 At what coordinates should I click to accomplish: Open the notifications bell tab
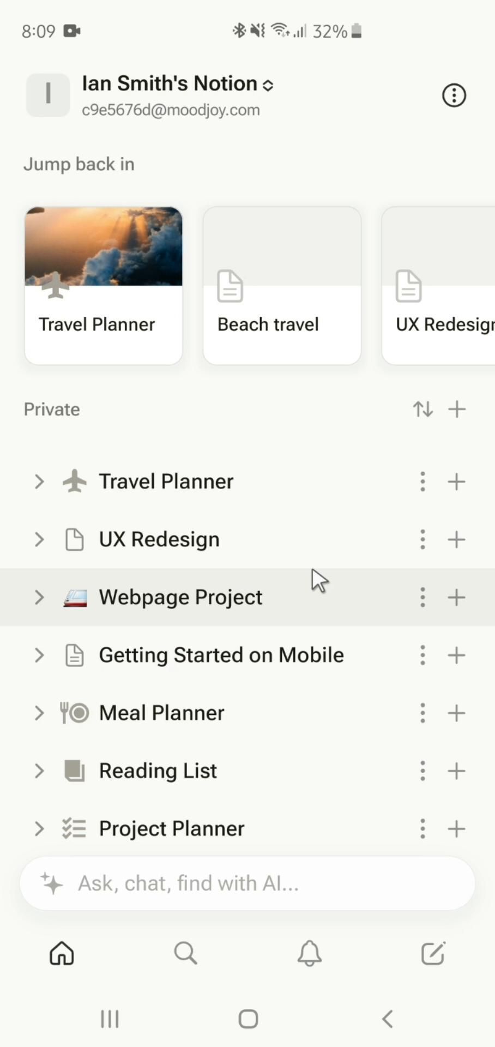[x=309, y=953]
